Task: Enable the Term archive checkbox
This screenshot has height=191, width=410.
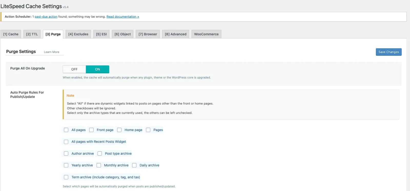Action: click(x=66, y=177)
